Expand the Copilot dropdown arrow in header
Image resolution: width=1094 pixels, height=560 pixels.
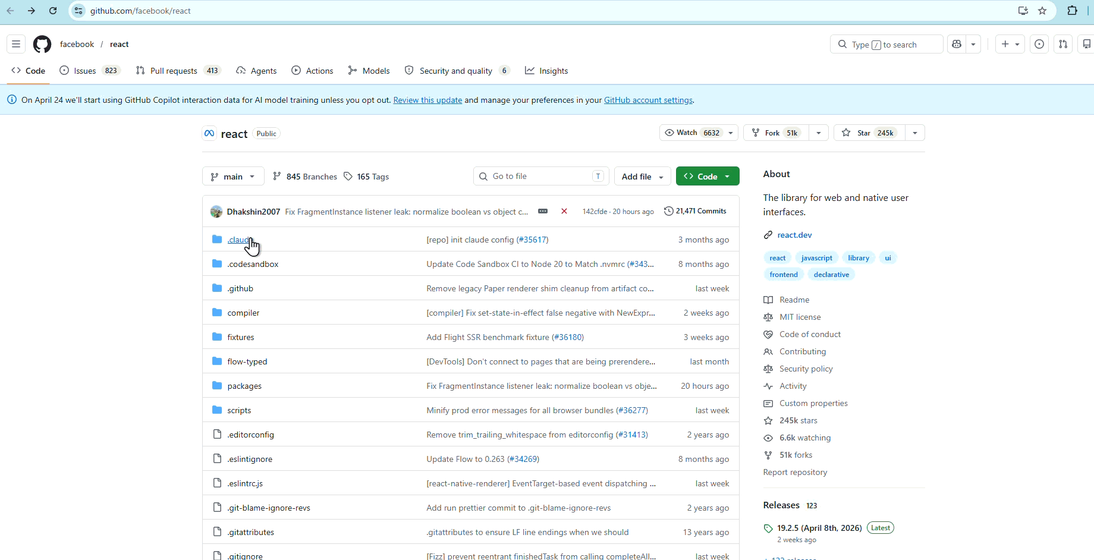click(973, 44)
